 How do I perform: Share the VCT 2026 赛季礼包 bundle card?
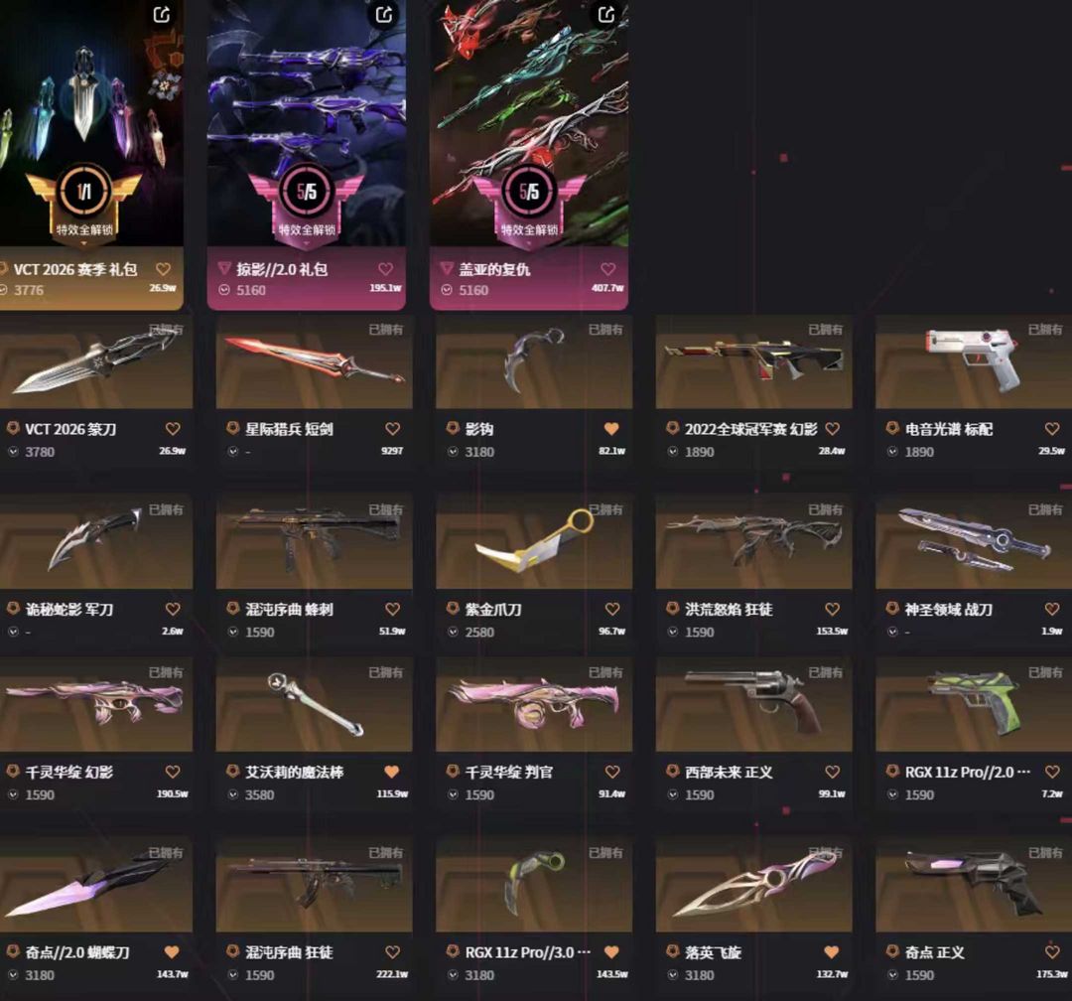click(162, 14)
